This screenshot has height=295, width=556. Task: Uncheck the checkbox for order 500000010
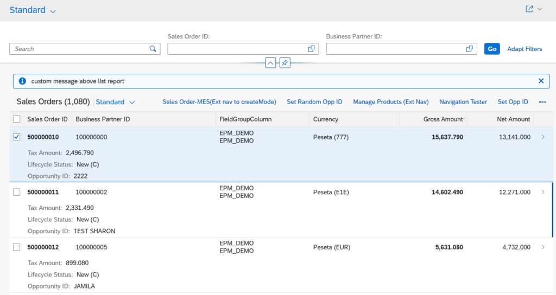click(16, 137)
